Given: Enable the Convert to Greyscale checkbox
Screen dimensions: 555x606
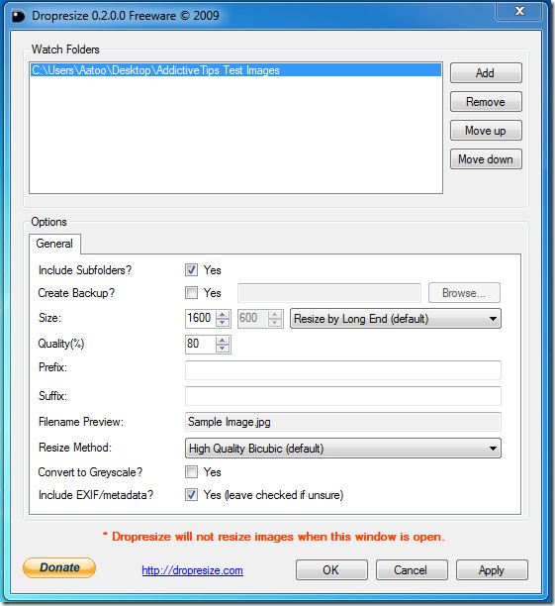Looking at the screenshot, I should pos(191,472).
